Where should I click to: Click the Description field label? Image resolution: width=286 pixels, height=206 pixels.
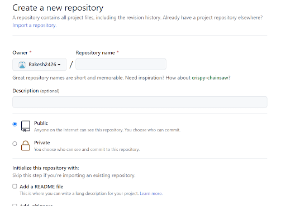coord(26,91)
